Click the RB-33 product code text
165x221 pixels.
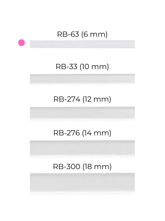[67, 67]
